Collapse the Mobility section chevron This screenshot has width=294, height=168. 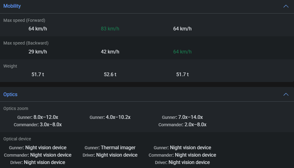[x=286, y=6]
